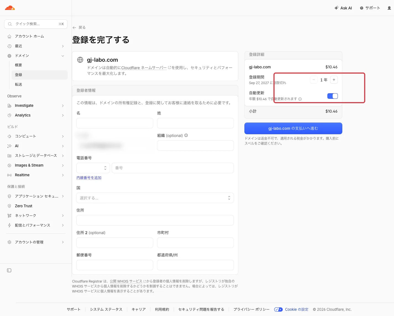Click the ネットワーク sidebar icon
The image size is (394, 316).
(9, 216)
